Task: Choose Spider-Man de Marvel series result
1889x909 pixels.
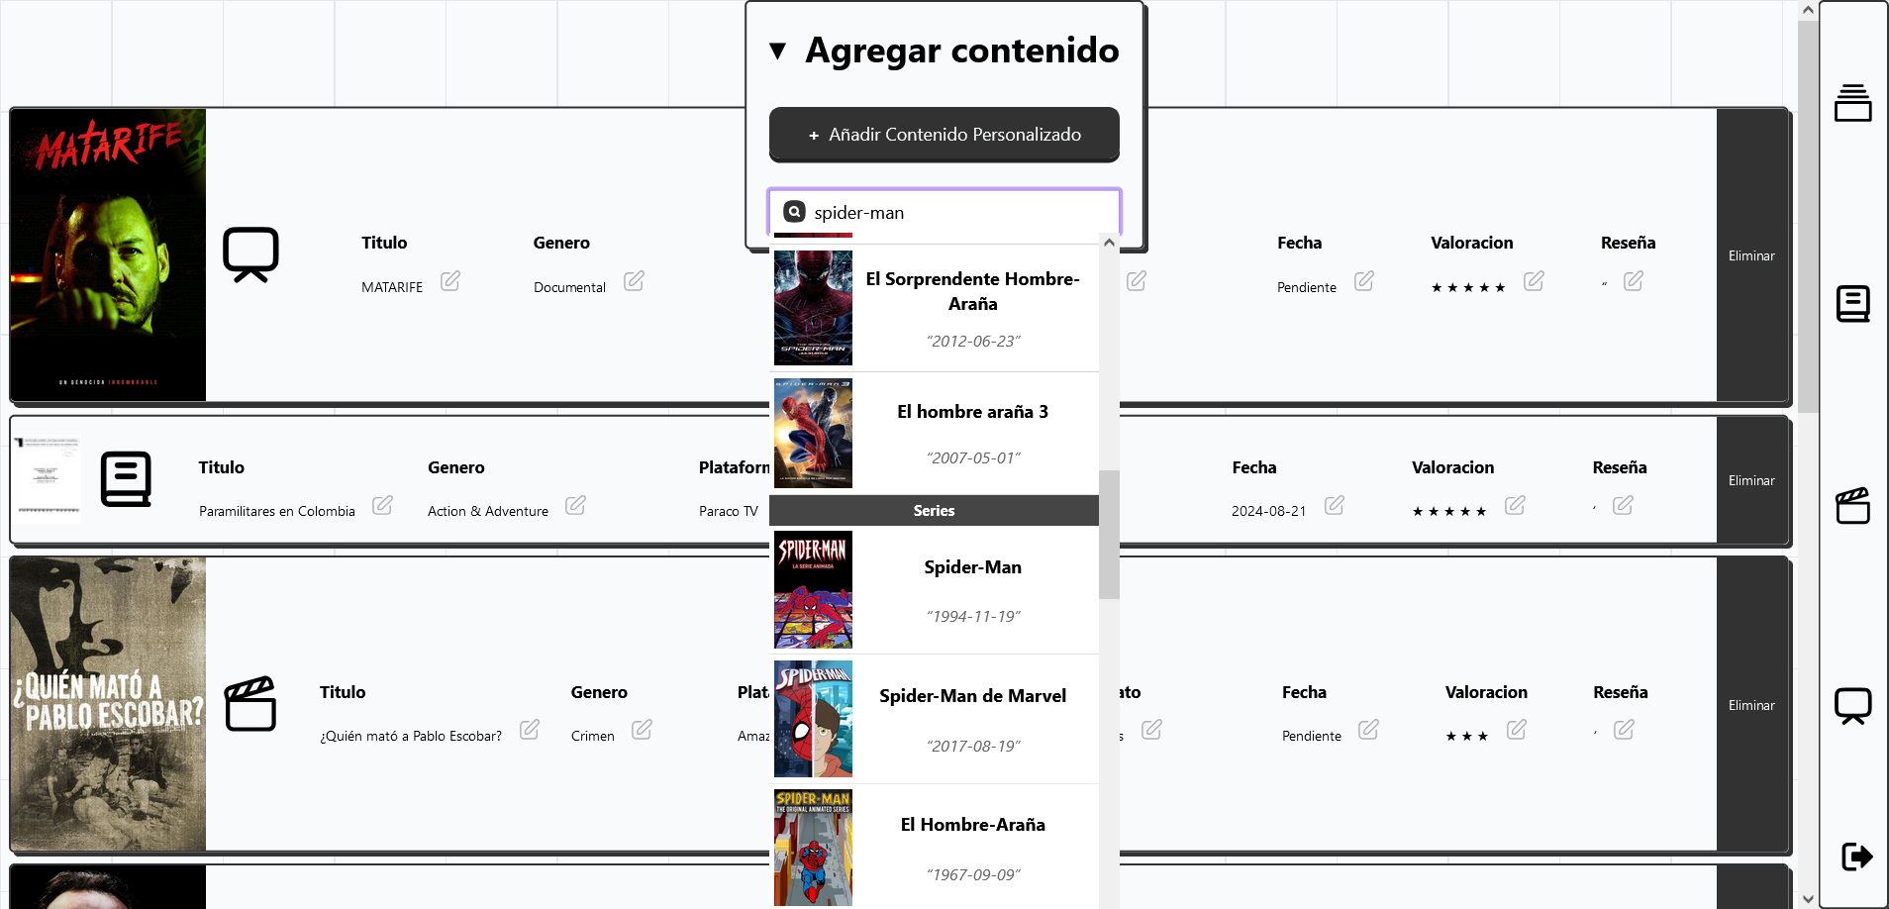Action: (935, 719)
